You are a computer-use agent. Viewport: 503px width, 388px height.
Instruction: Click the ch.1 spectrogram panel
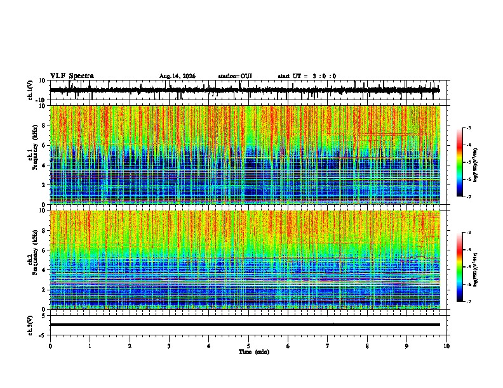pyautogui.click(x=245, y=155)
